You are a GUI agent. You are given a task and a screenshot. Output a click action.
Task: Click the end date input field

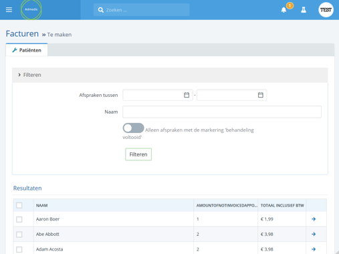[x=232, y=95]
